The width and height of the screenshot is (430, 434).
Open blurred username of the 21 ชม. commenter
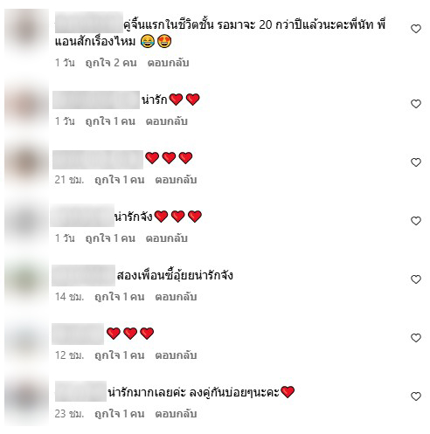[x=98, y=160]
